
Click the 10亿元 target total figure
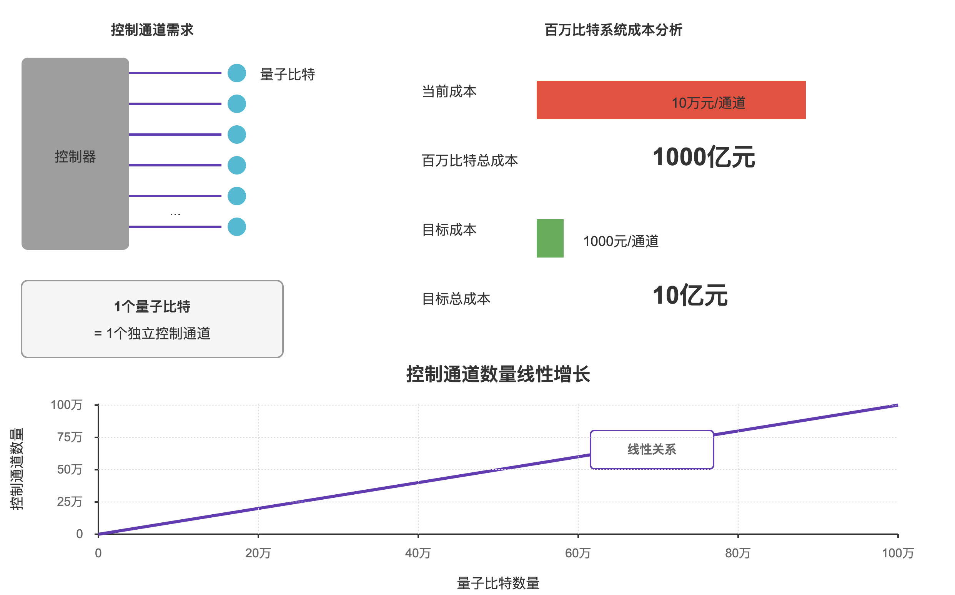[690, 296]
